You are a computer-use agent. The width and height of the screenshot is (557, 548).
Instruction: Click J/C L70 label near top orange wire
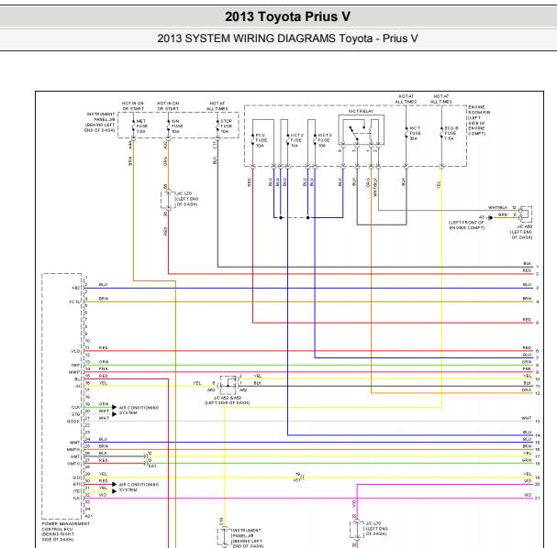(x=187, y=199)
